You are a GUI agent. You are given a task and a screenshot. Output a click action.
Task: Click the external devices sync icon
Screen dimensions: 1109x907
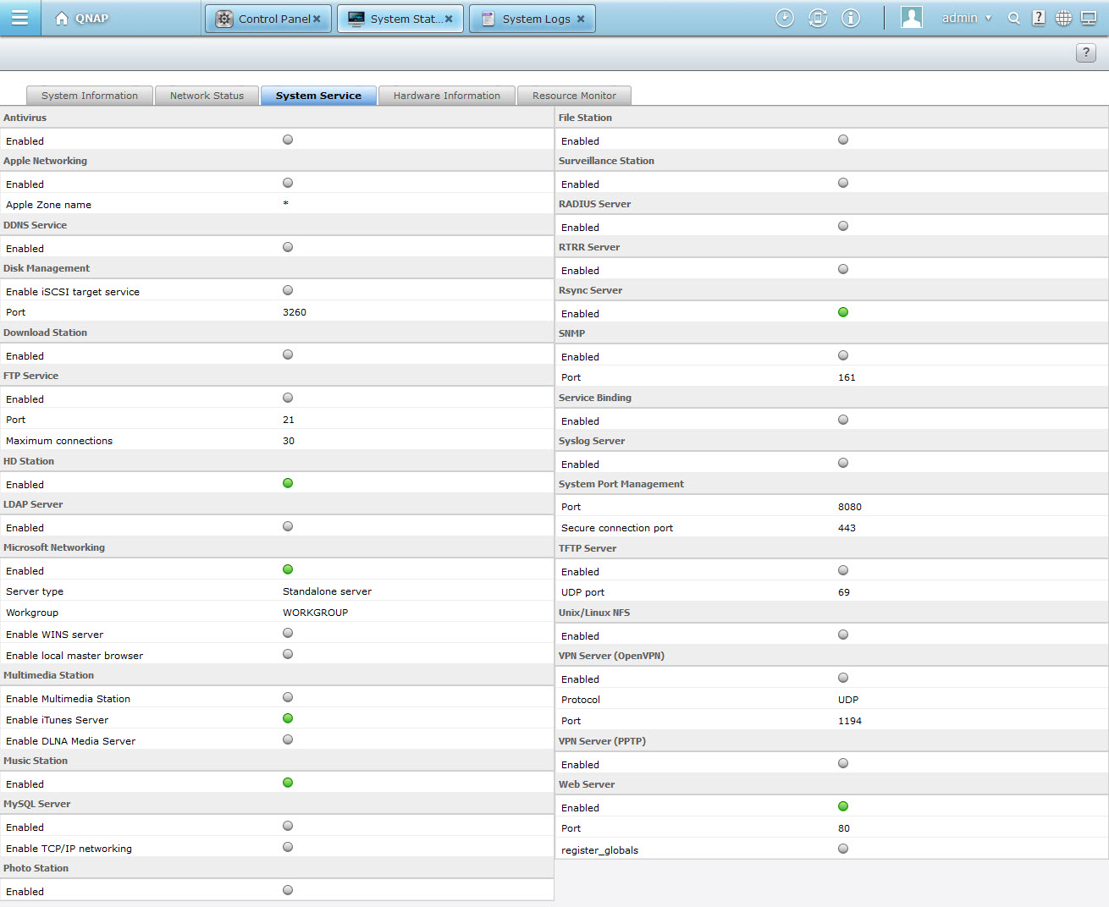(x=818, y=18)
